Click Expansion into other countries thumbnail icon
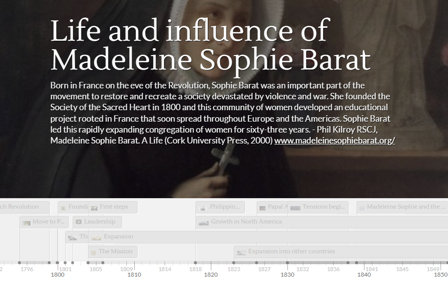448x291 pixels. 241,252
